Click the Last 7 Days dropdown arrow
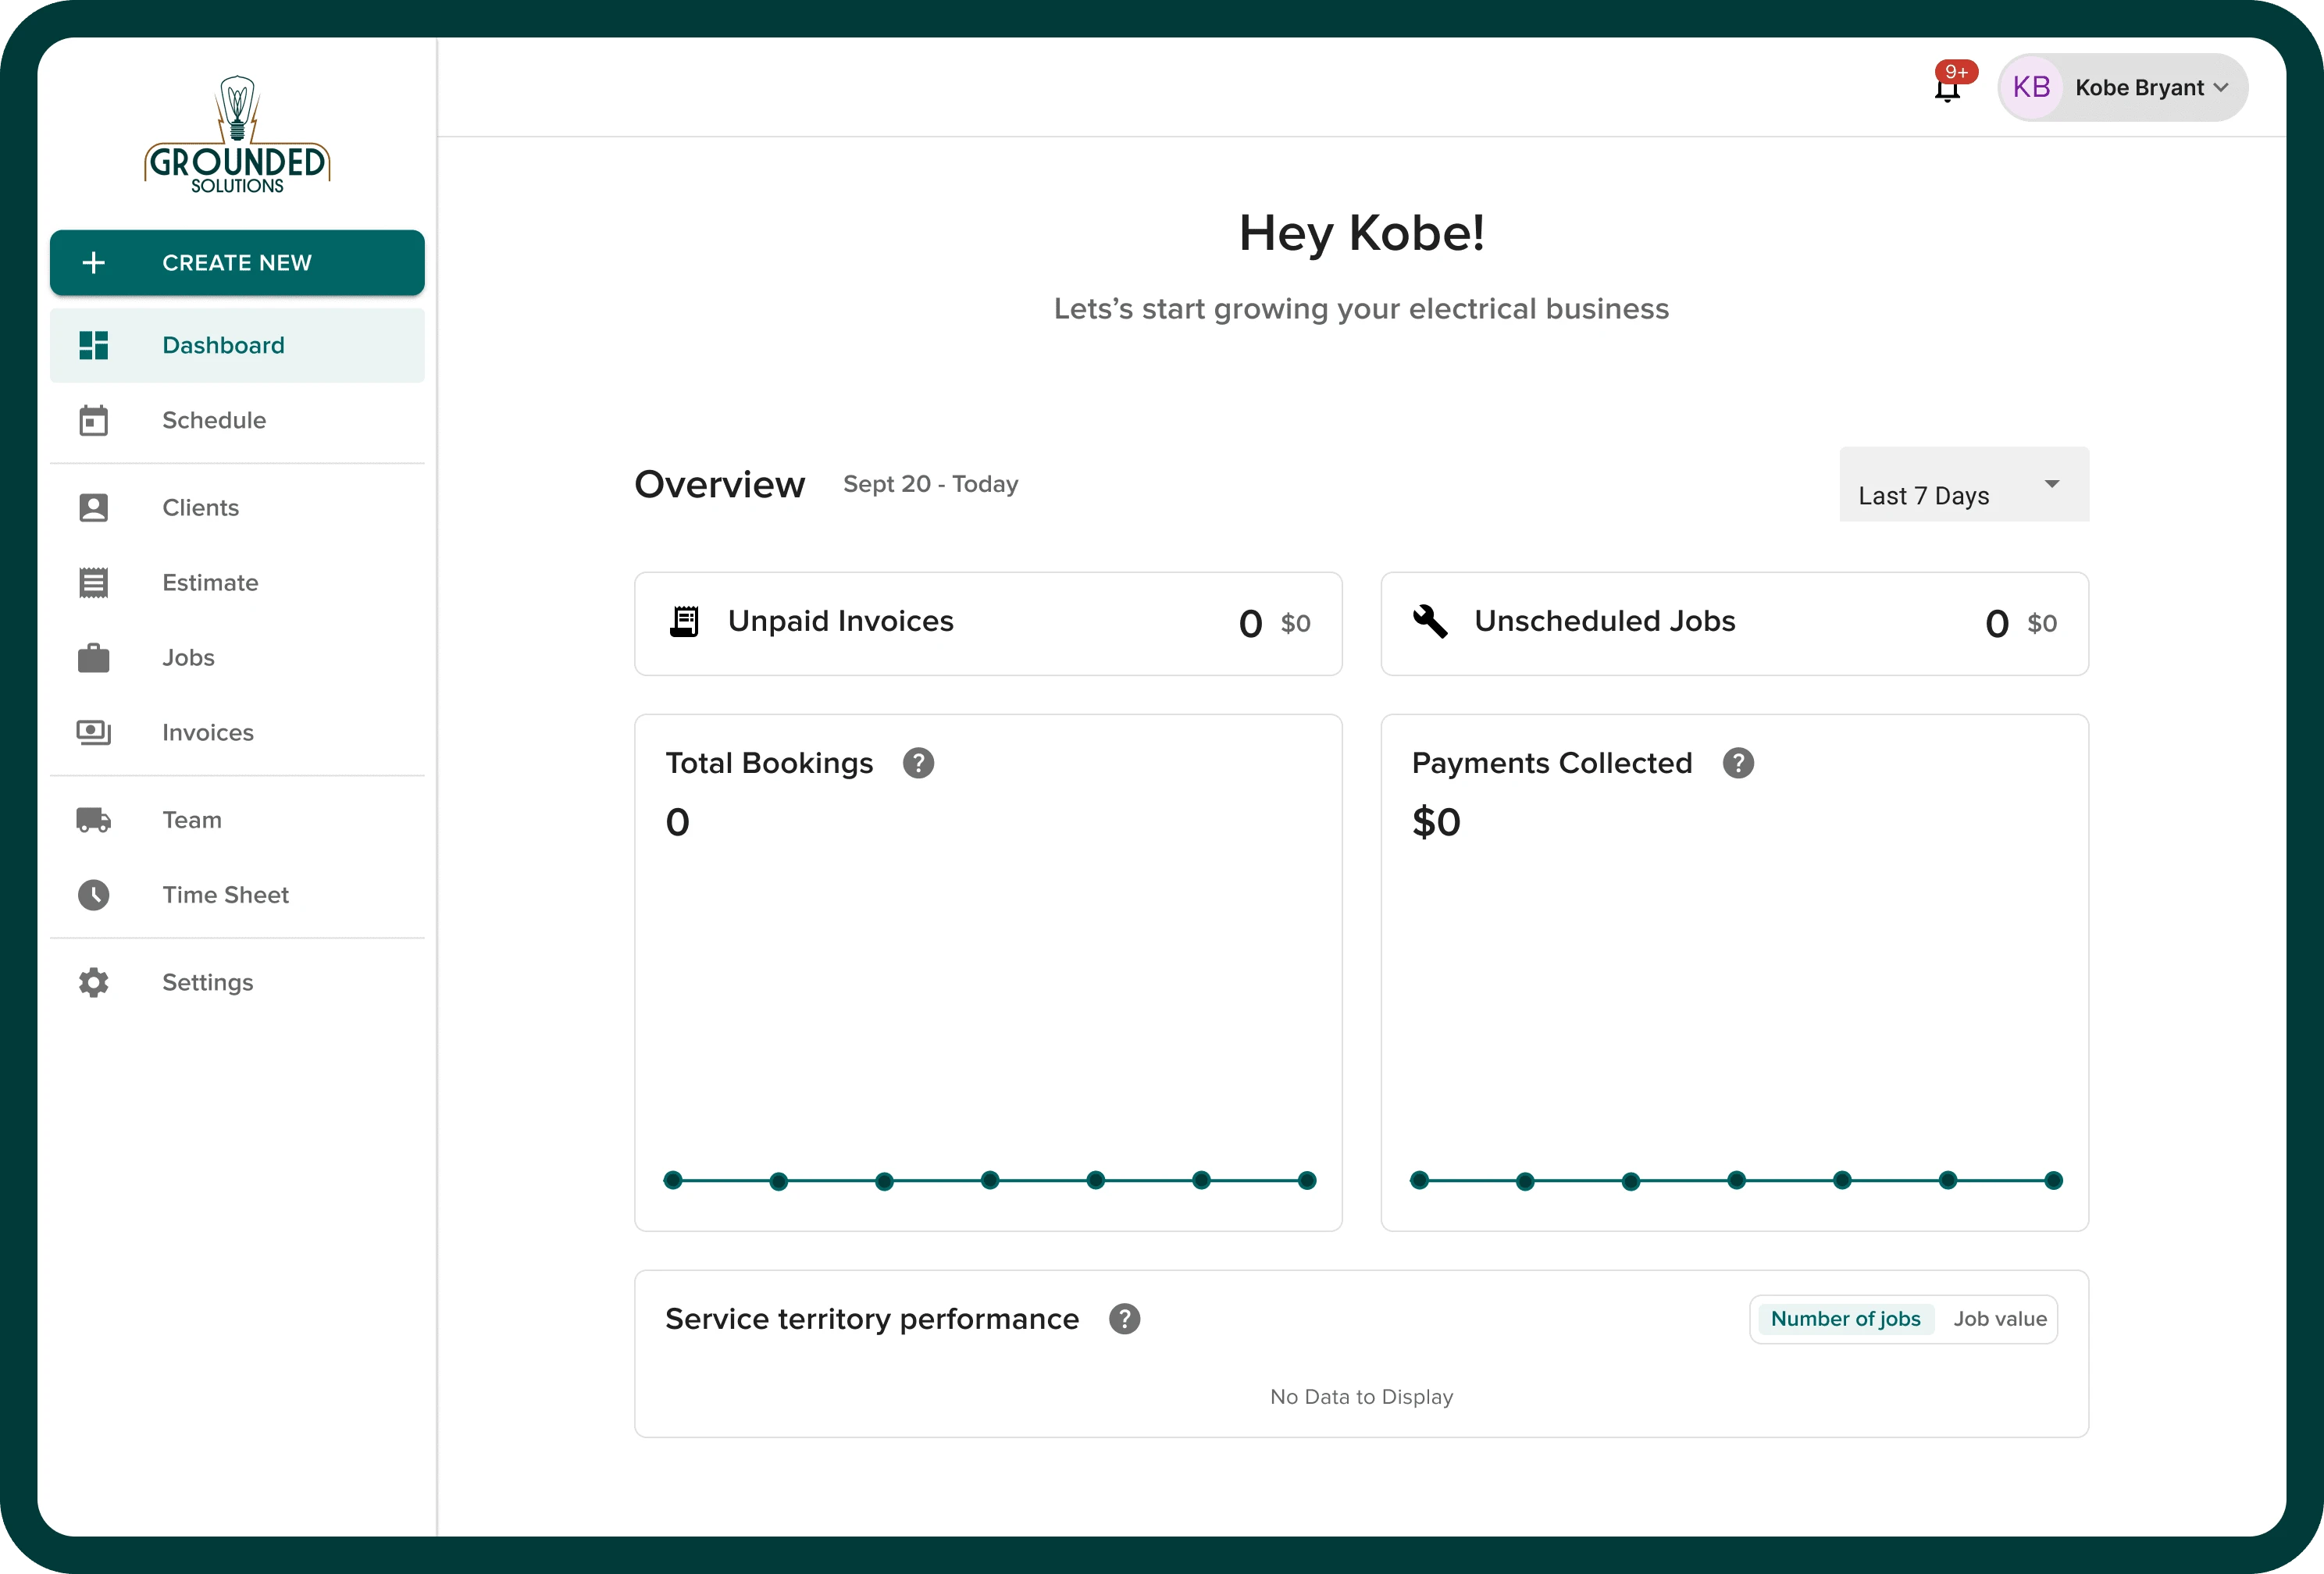This screenshot has width=2324, height=1574. (2052, 484)
